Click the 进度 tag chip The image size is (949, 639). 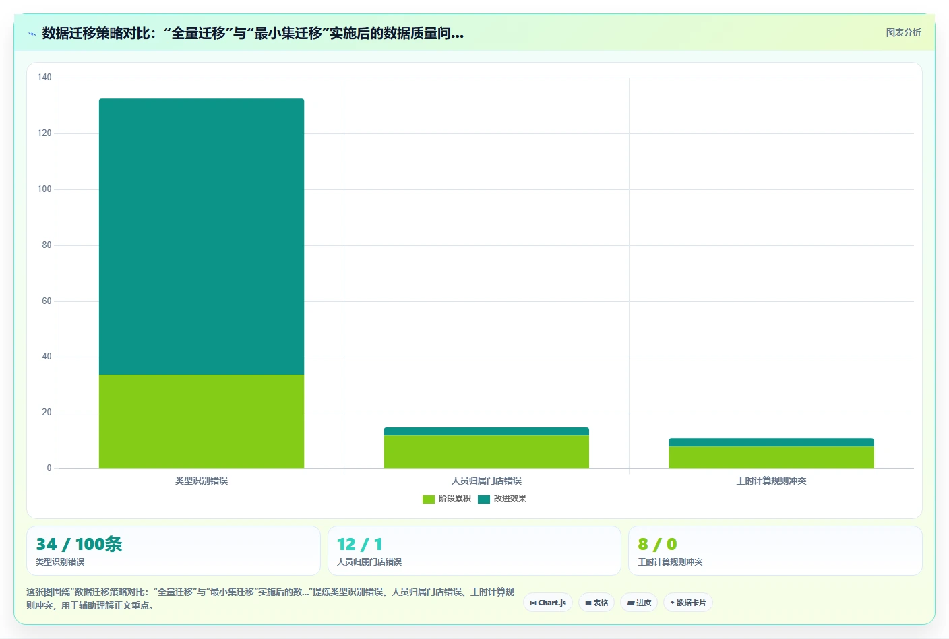pos(639,603)
